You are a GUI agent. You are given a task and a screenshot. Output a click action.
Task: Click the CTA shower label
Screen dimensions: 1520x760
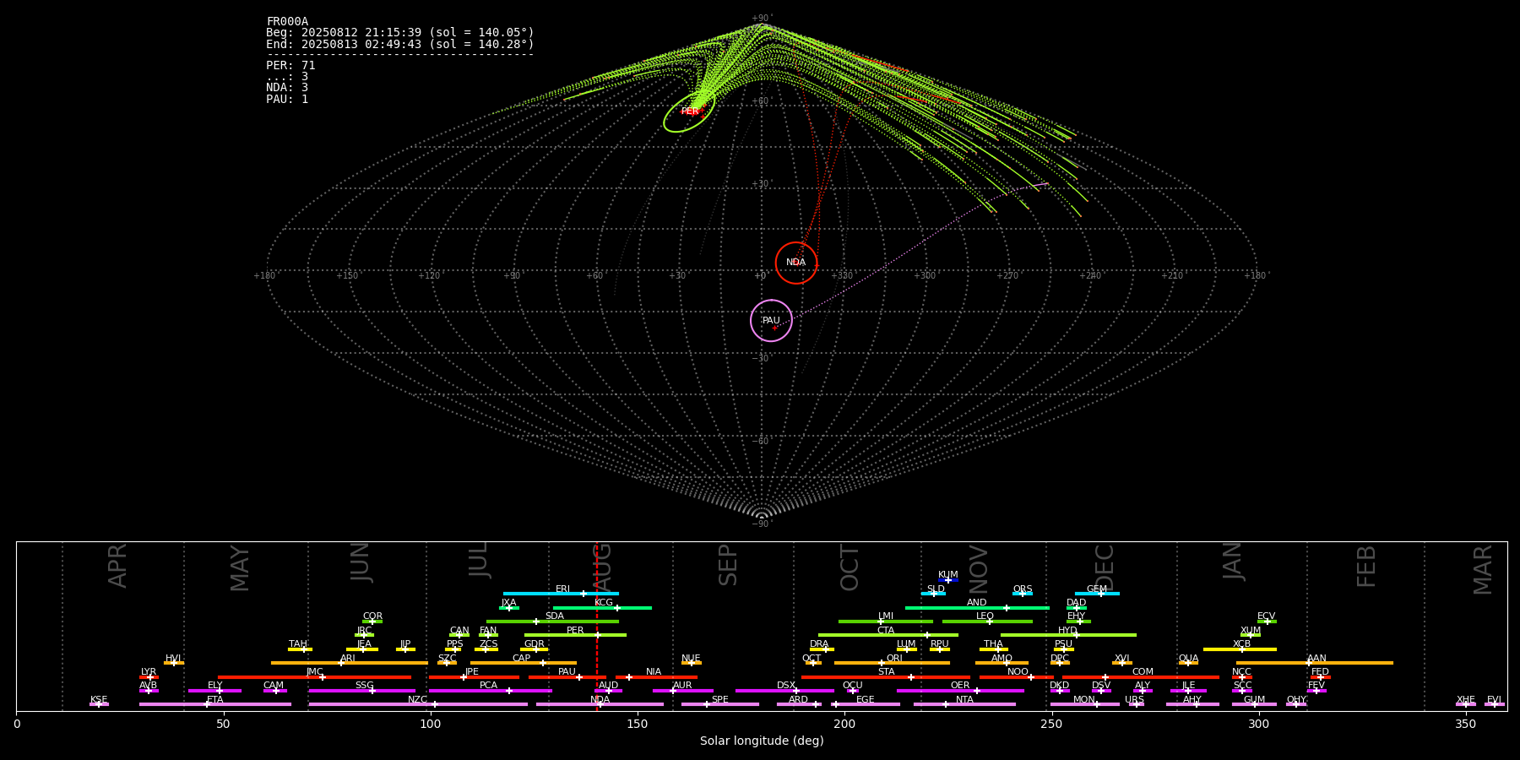point(885,631)
